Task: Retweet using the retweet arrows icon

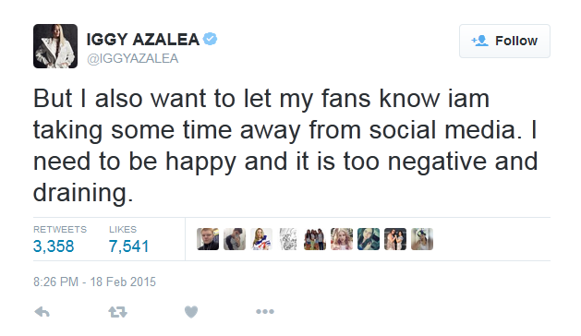Action: pos(117,312)
